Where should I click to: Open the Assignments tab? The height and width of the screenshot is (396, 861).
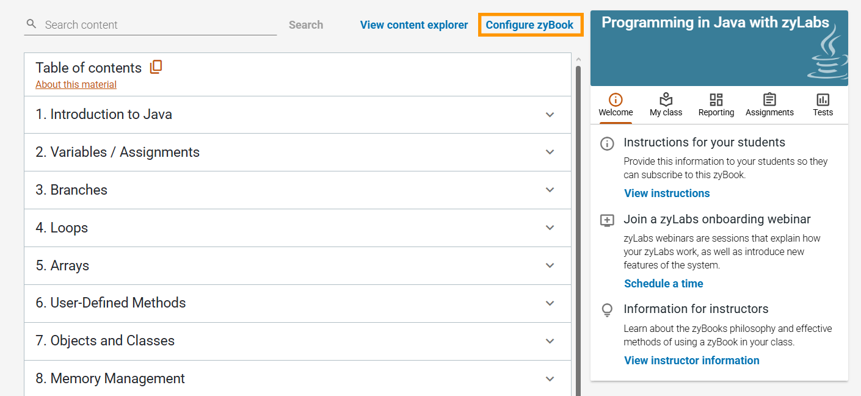coord(769,105)
